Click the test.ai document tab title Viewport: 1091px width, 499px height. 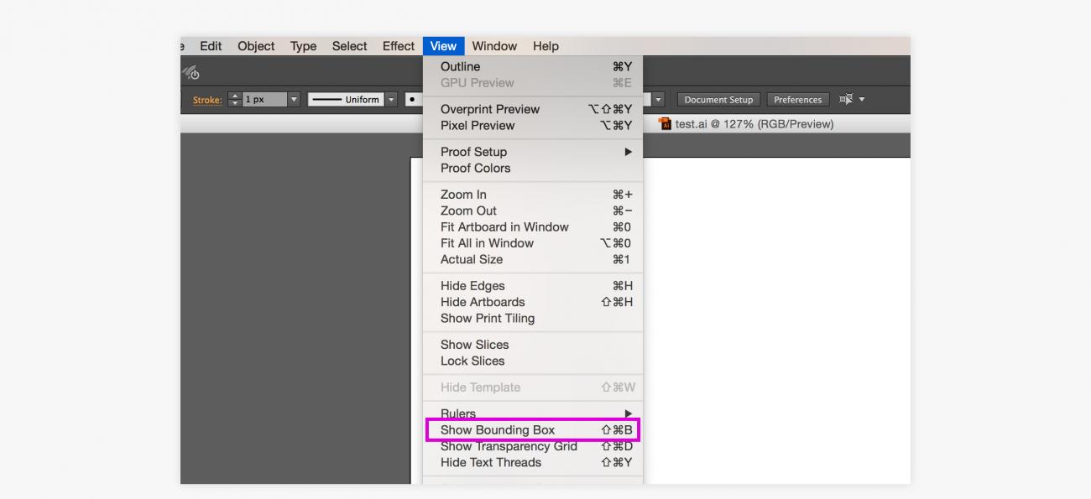(754, 124)
